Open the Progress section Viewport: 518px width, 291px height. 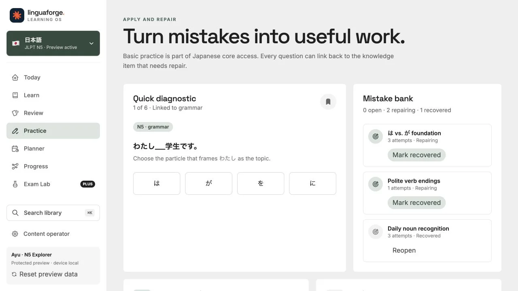point(53,167)
